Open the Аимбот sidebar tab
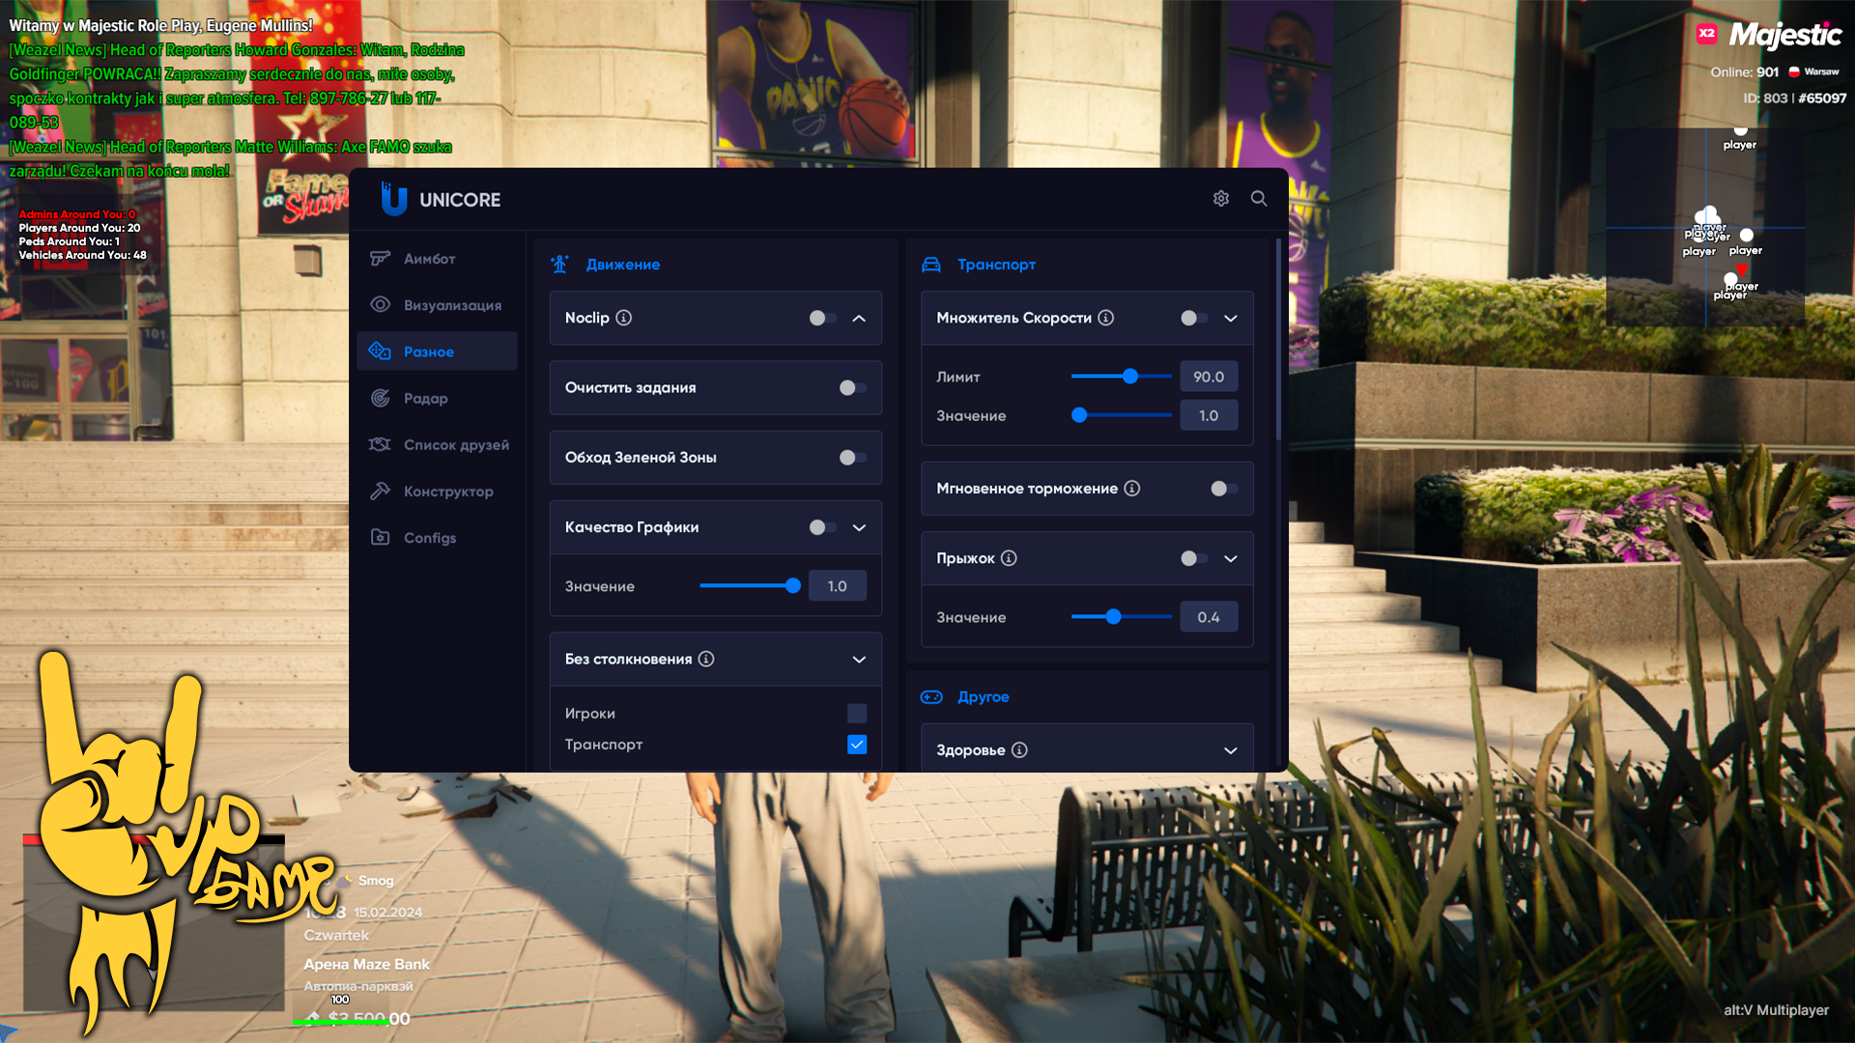This screenshot has width=1855, height=1043. click(x=429, y=259)
